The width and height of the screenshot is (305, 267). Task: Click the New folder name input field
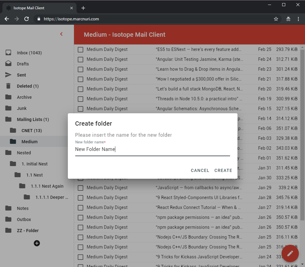[x=152, y=149]
